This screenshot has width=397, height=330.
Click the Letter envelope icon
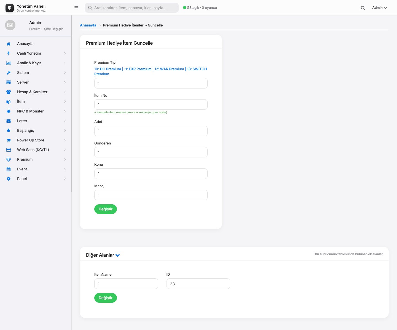pyautogui.click(x=9, y=121)
